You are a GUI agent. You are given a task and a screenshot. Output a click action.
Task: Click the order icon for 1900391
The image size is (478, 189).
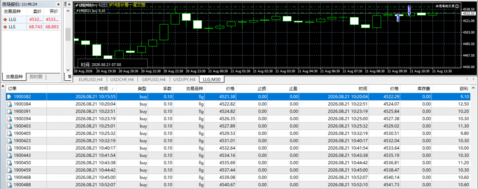point(10,111)
